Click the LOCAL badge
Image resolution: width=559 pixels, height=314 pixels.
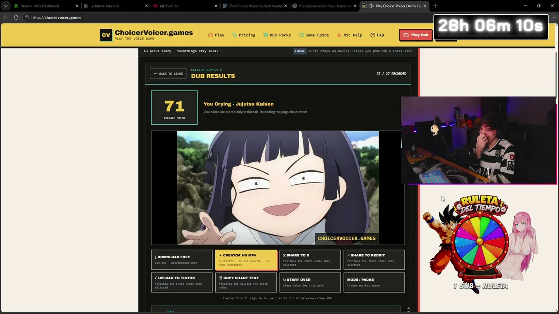pos(300,51)
